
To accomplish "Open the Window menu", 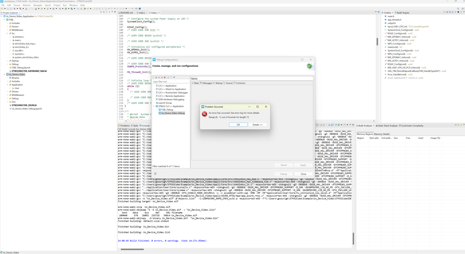I will (x=73, y=5).
